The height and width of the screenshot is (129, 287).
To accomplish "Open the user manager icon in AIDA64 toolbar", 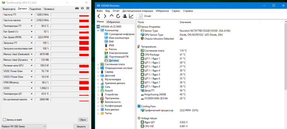I will (124, 16).
